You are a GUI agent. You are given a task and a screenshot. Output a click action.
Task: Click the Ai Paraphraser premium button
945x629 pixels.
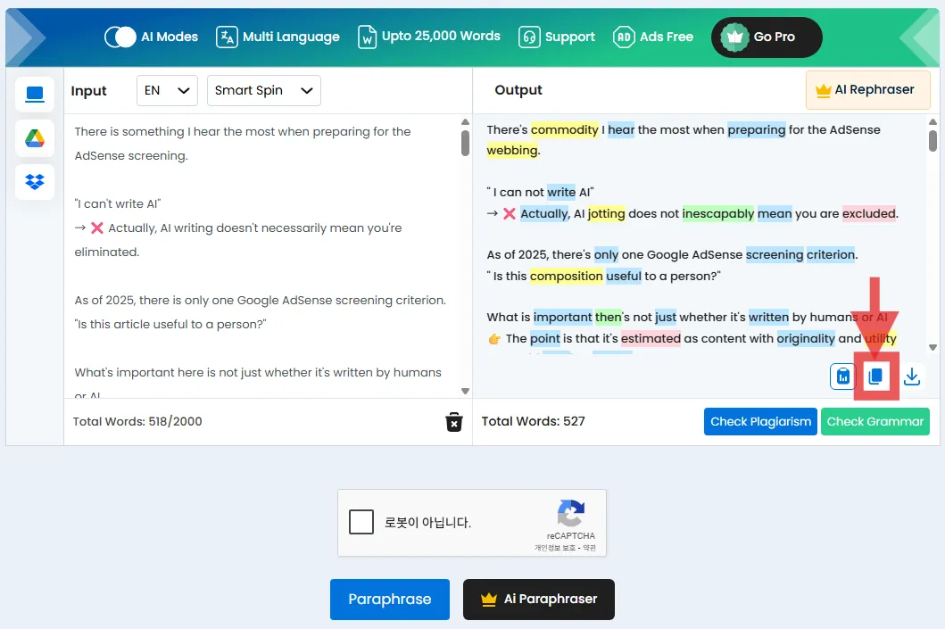539,600
